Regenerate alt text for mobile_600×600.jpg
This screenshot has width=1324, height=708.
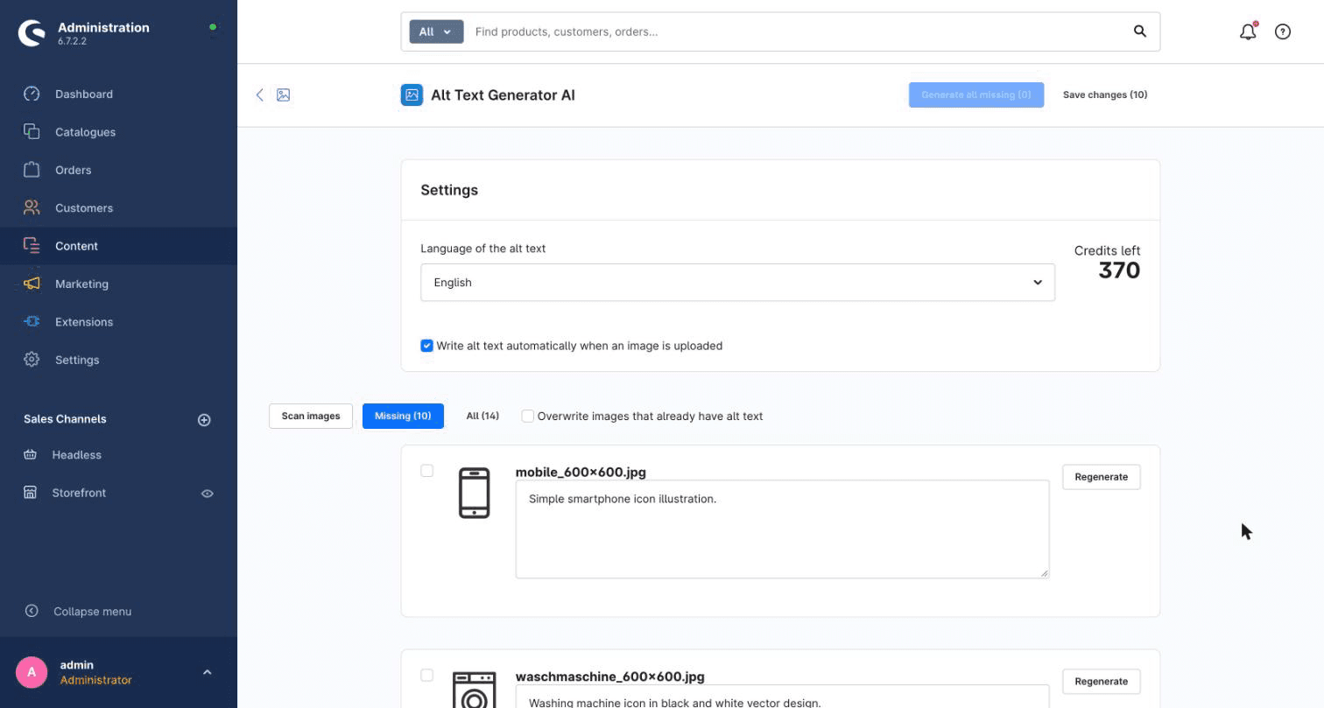click(1101, 477)
